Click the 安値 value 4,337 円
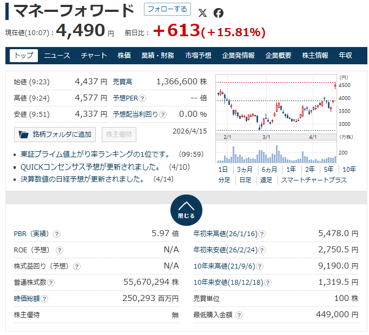The height and width of the screenshot is (335, 369). click(x=91, y=114)
